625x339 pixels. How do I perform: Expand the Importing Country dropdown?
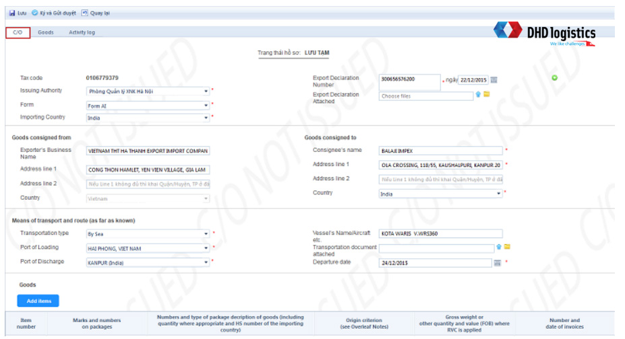[x=206, y=118]
